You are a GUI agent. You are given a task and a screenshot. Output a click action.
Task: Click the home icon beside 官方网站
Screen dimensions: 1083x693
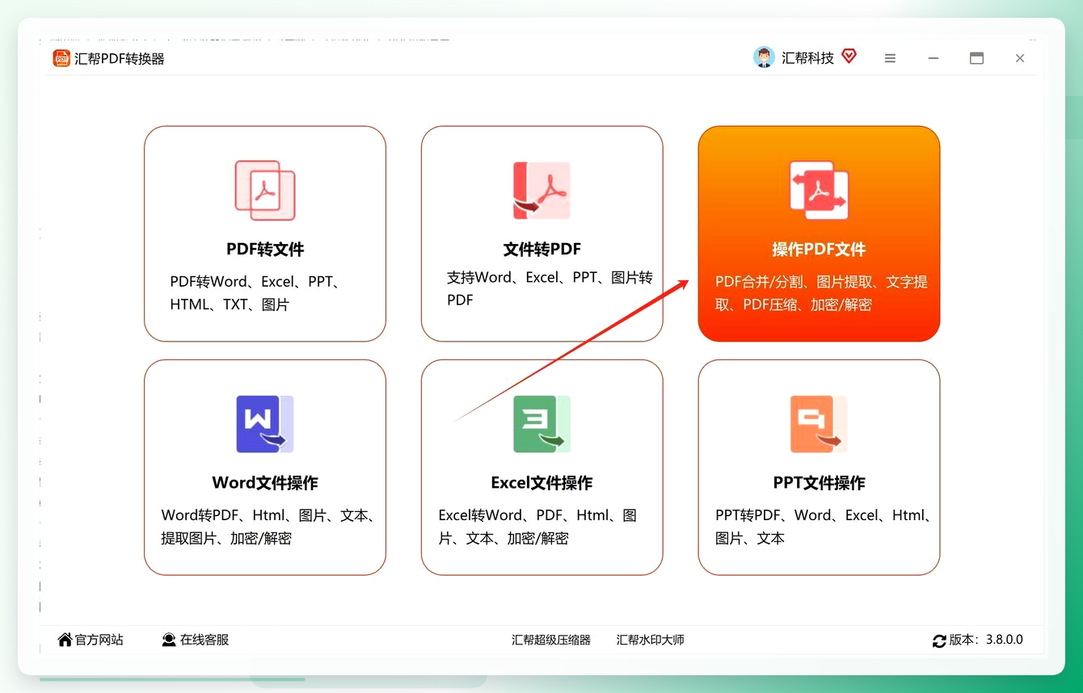[x=65, y=640]
